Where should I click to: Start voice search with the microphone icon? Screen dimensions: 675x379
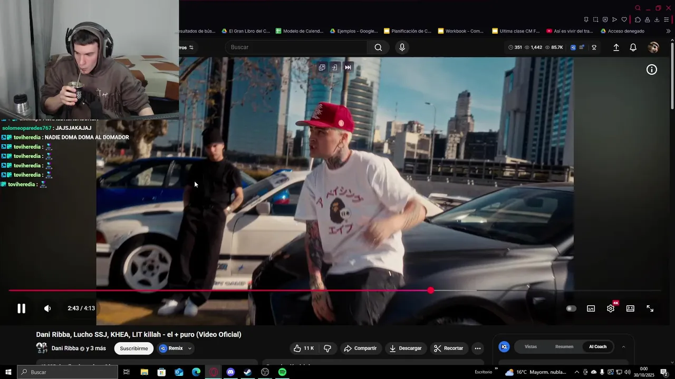402,47
